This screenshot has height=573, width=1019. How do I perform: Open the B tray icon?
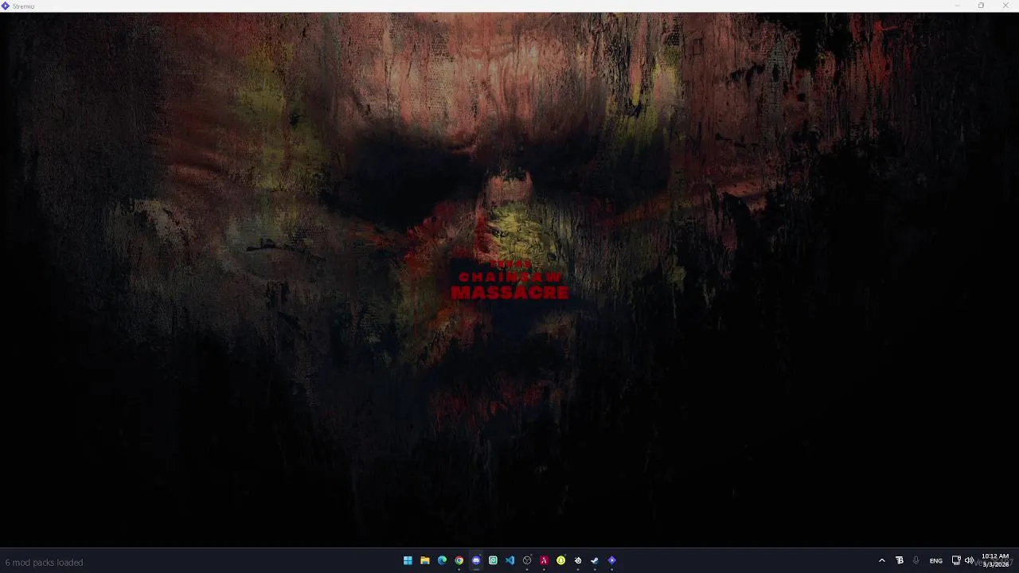900,560
